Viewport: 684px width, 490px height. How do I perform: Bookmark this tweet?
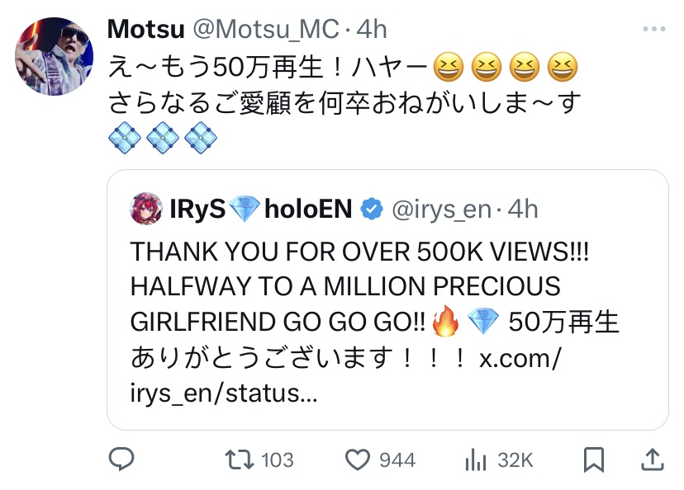pyautogui.click(x=594, y=460)
